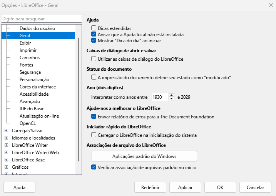Expand the Idiomas e localidades node
The image size is (276, 196).
pos(6,138)
